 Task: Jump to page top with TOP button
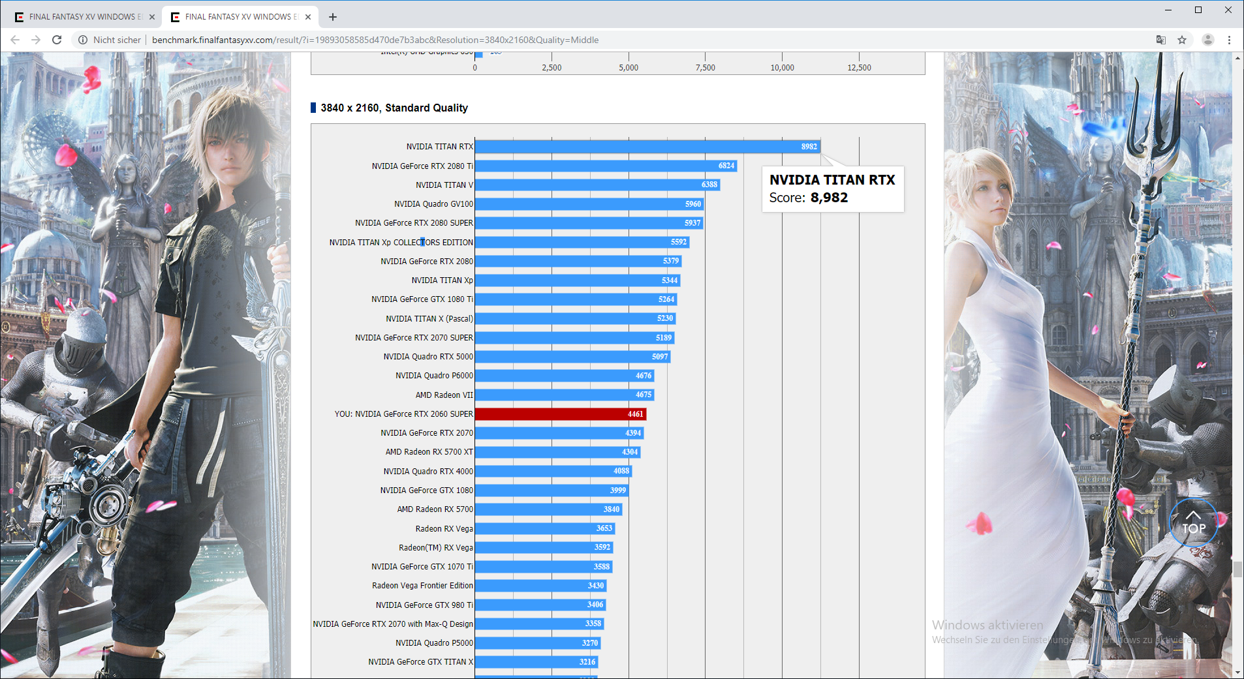1193,523
